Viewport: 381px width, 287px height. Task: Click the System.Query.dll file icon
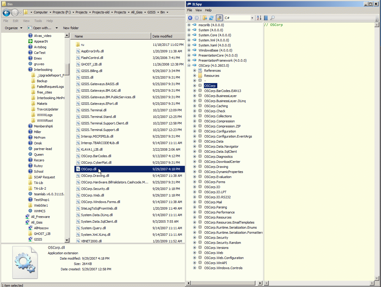pos(78,228)
